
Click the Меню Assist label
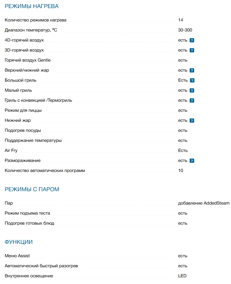17,256
